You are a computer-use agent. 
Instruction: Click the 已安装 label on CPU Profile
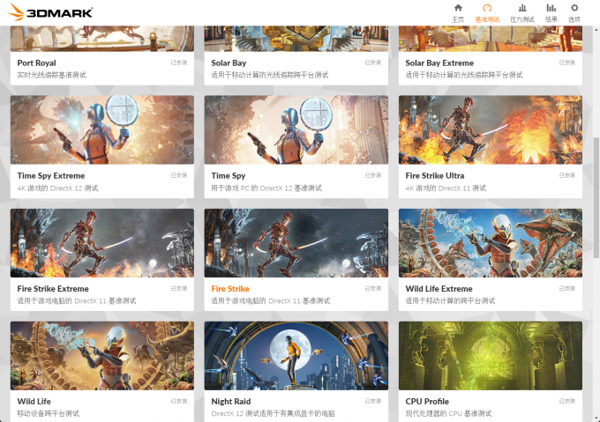coord(566,401)
